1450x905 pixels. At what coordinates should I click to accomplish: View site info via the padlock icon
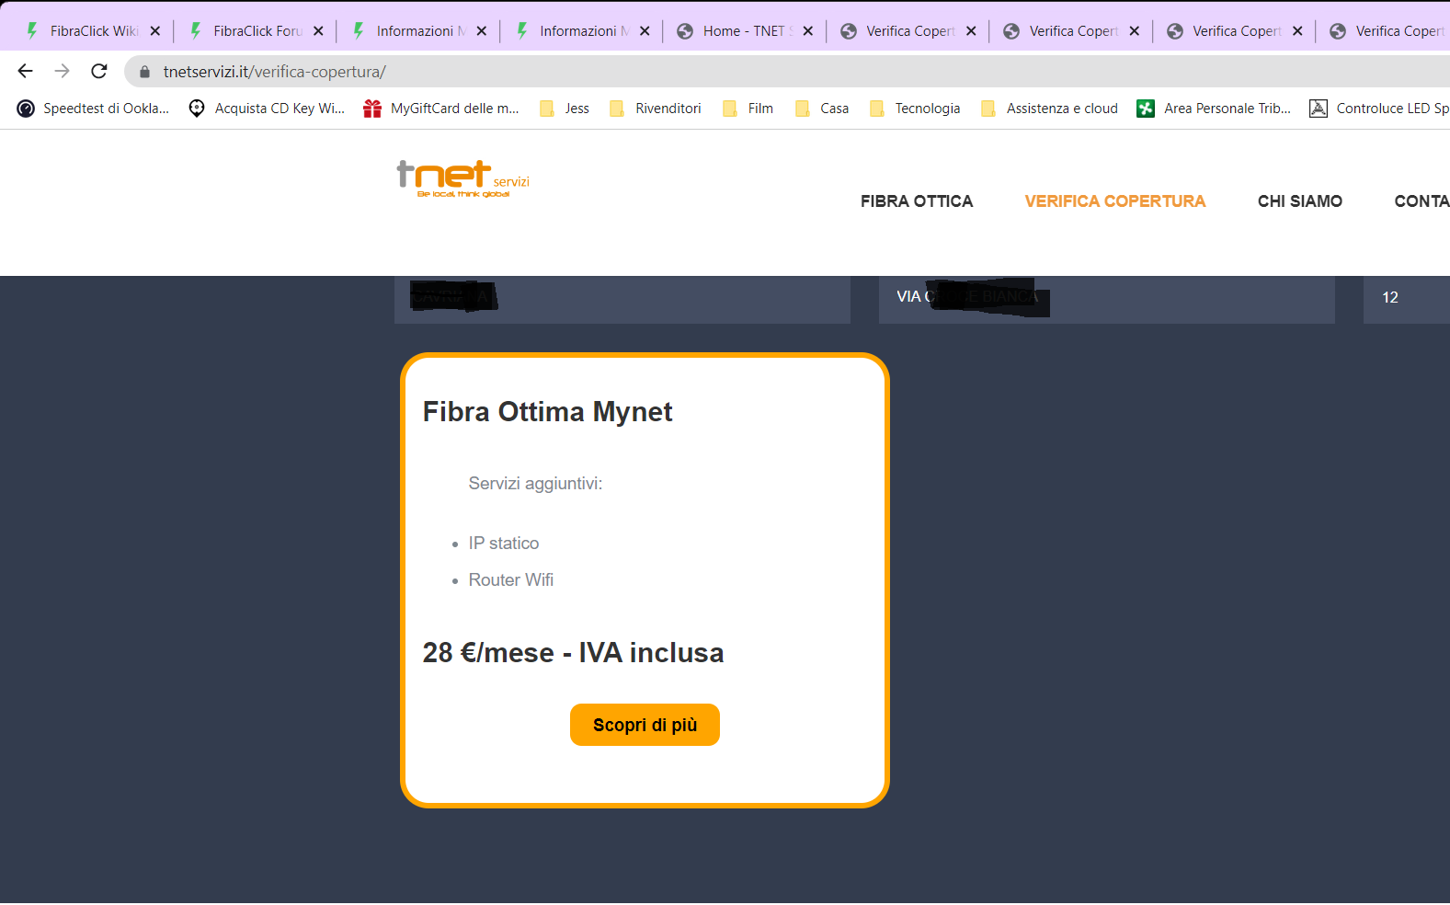(144, 72)
